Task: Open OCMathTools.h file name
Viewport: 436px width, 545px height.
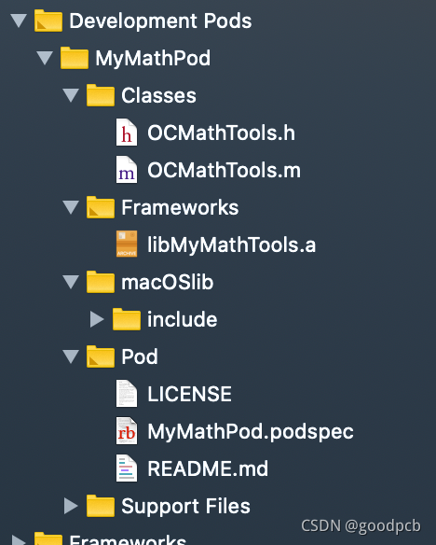Action: [x=221, y=133]
